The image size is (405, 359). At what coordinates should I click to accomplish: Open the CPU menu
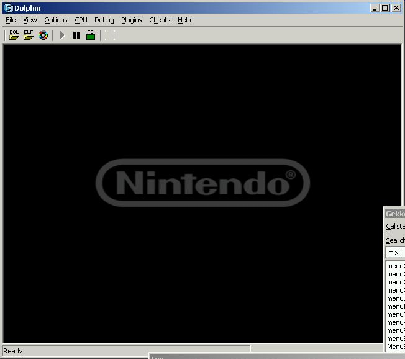[81, 20]
